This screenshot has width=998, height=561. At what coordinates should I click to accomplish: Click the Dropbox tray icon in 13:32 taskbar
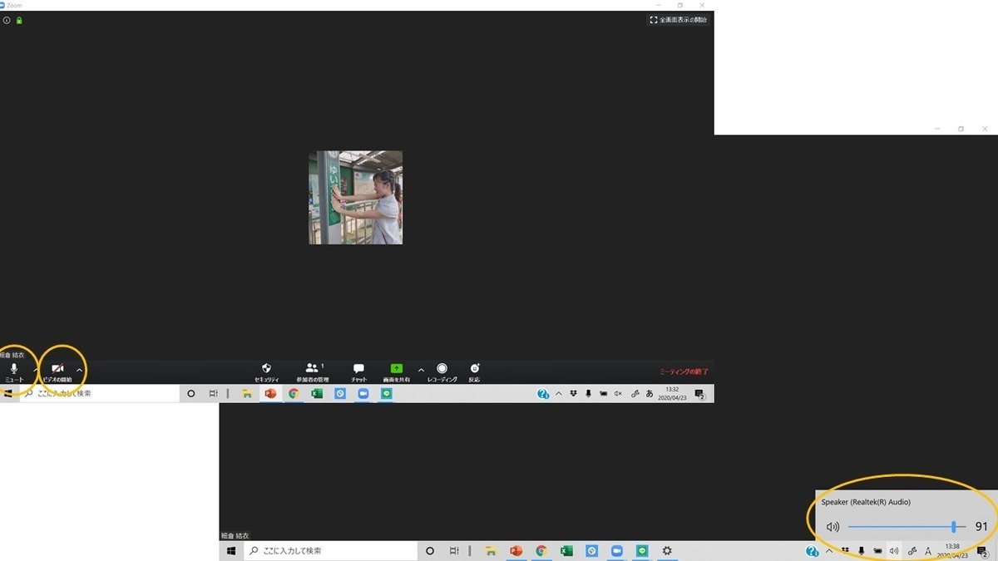[574, 393]
